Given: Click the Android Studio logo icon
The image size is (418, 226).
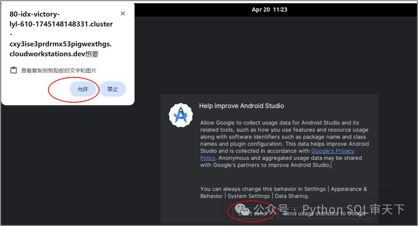Looking at the screenshot, I should pos(181,115).
